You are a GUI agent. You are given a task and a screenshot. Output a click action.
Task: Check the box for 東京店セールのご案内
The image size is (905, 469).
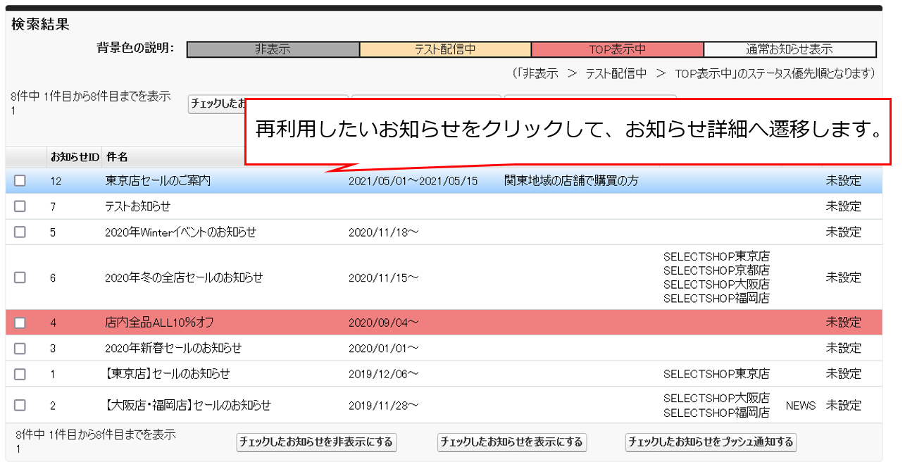point(20,181)
